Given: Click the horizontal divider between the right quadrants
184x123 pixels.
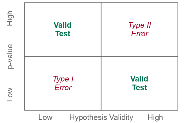Looking at the screenshot, I should pos(140,57).
